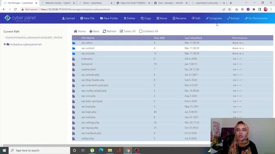Click the CyberPanel logo
The width and height of the screenshot is (275, 154).
pyautogui.click(x=20, y=18)
